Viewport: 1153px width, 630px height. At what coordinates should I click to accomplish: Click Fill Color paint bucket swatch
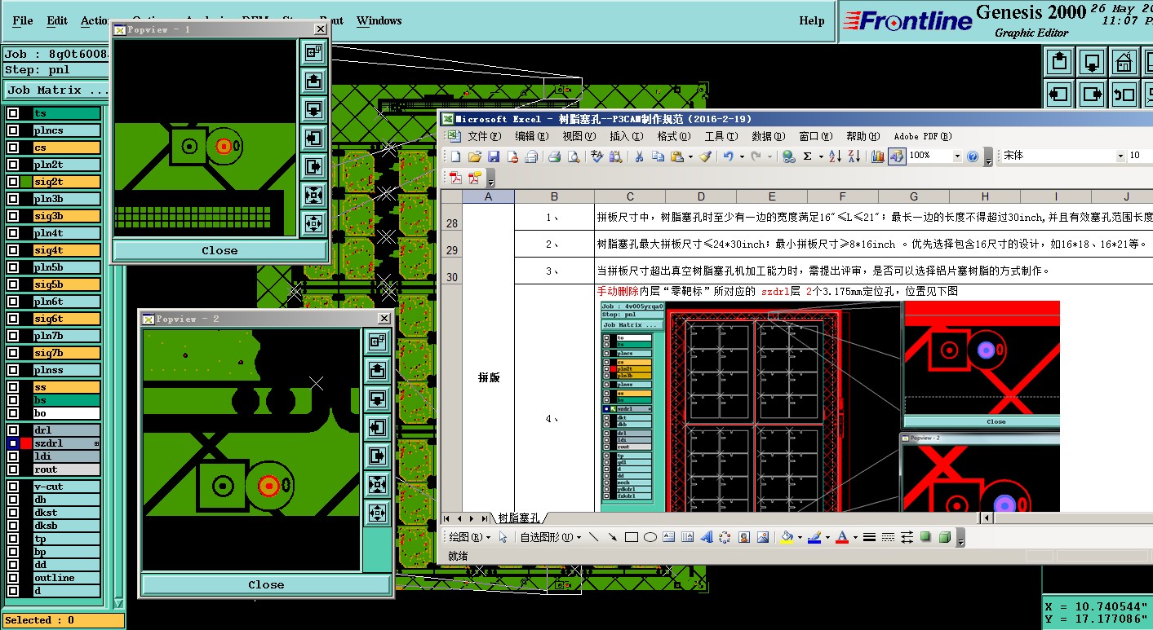tap(787, 537)
